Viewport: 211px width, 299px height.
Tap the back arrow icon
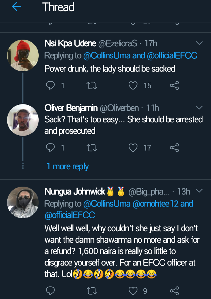click(x=17, y=7)
